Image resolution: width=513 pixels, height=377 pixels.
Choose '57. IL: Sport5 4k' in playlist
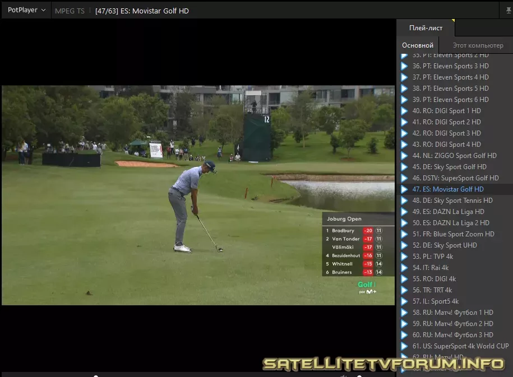[x=436, y=301]
